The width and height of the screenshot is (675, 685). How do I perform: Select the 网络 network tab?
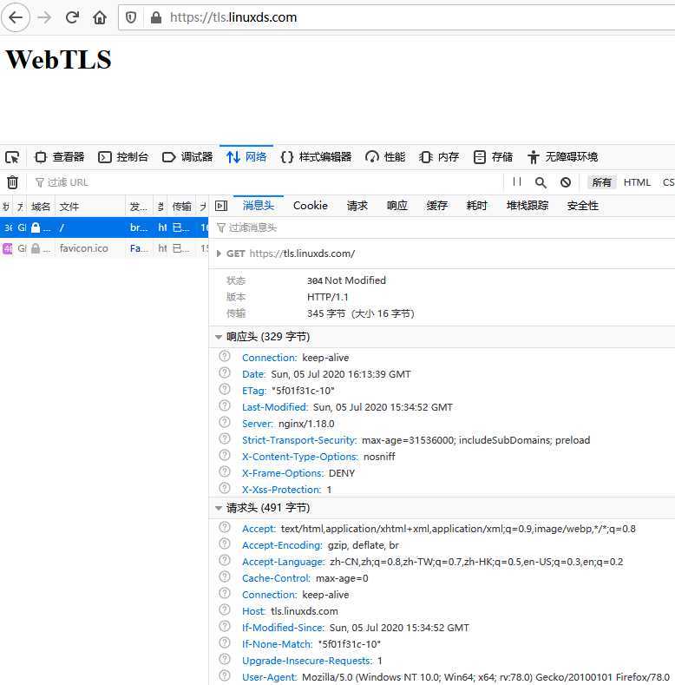pos(246,157)
